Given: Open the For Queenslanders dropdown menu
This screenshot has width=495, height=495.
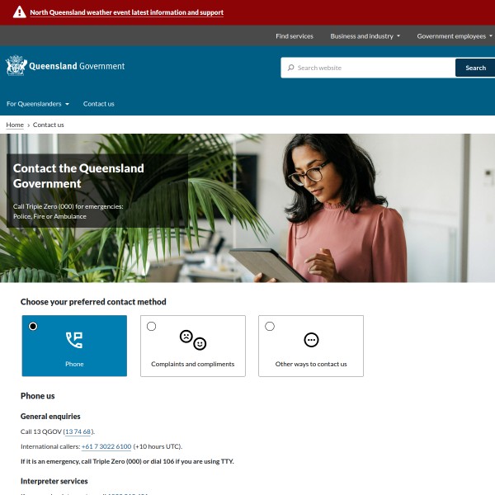Looking at the screenshot, I should (38, 104).
